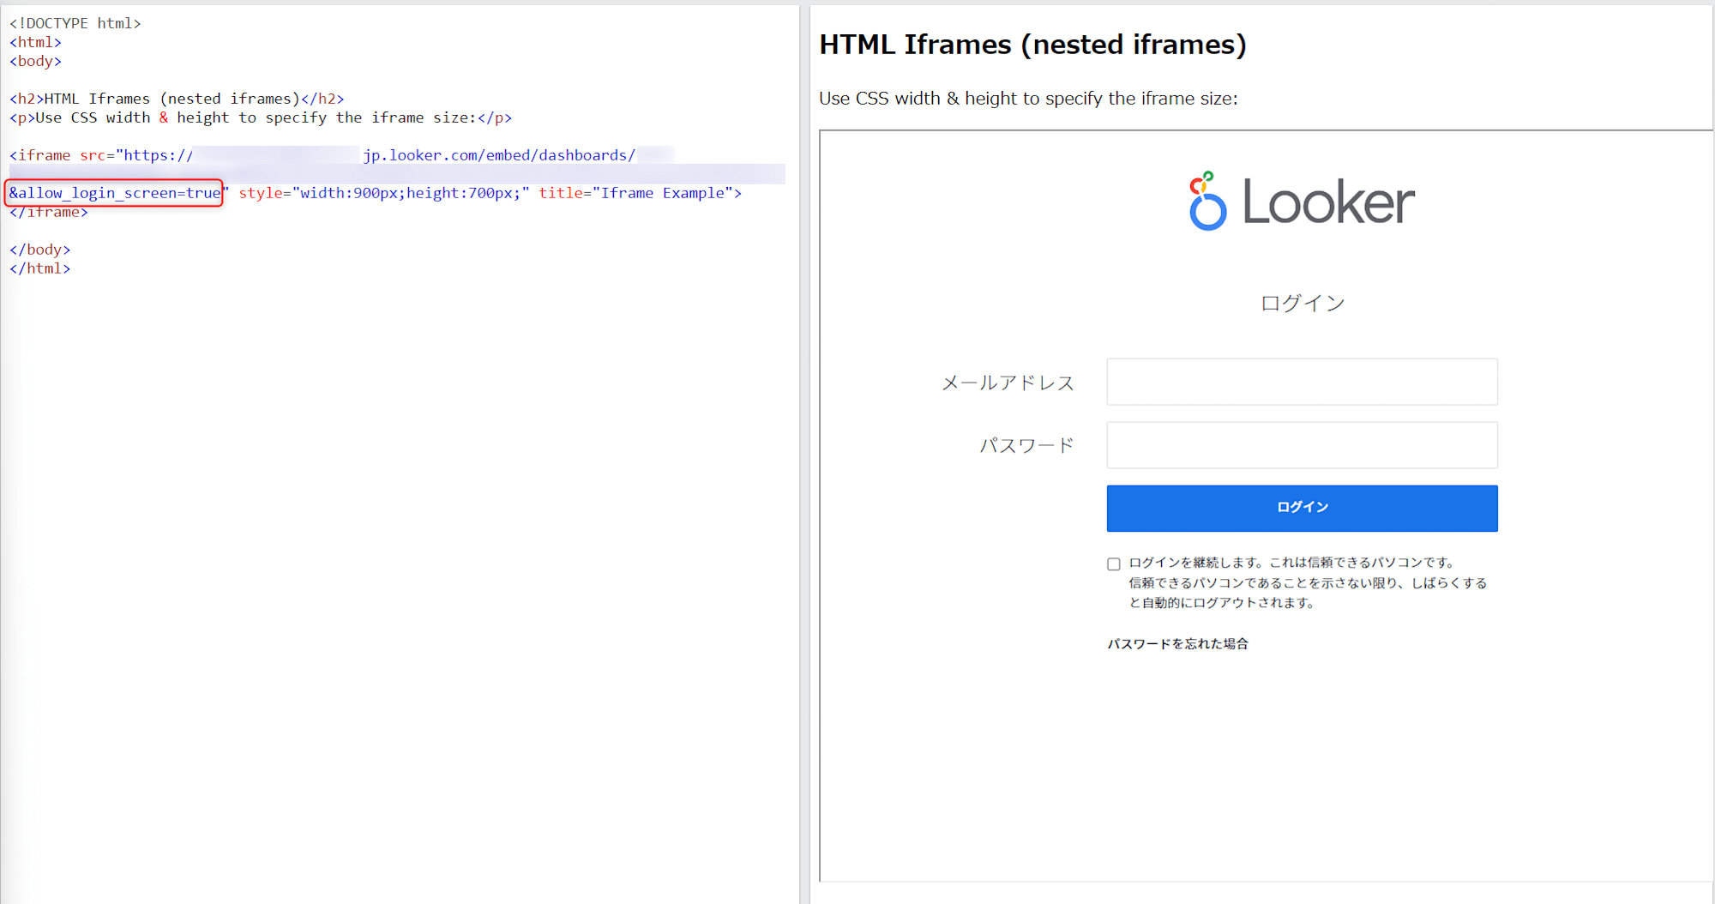Check the ログインを継続します checkbox
Viewport: 1715px width, 904px height.
click(x=1113, y=563)
